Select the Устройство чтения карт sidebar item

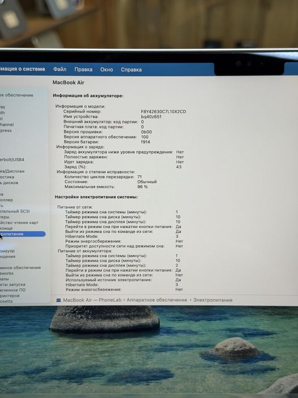tap(19, 223)
